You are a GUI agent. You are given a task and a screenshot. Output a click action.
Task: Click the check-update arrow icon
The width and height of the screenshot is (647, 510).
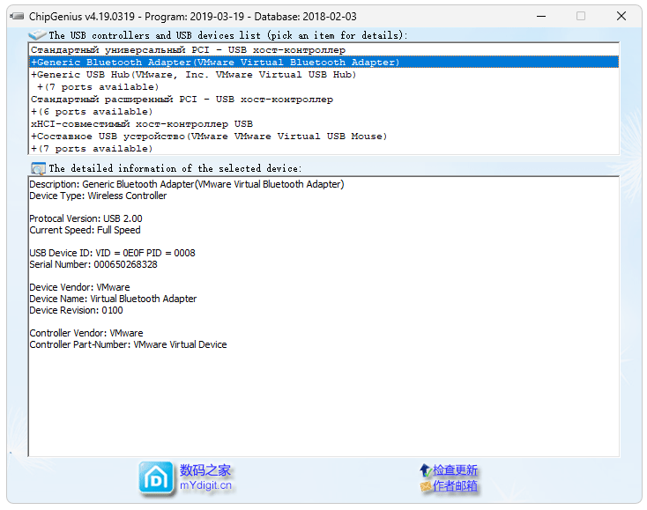pyautogui.click(x=426, y=470)
